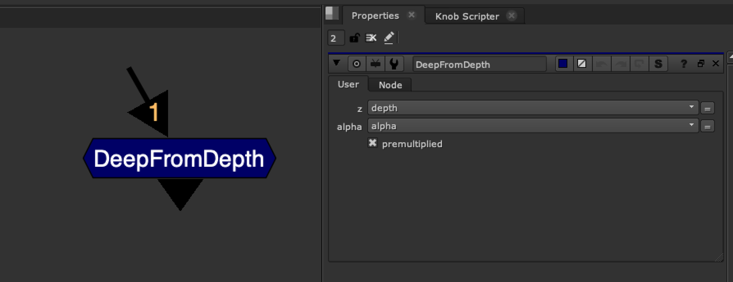Switch to the Properties tab
The width and height of the screenshot is (733, 282).
coord(375,16)
